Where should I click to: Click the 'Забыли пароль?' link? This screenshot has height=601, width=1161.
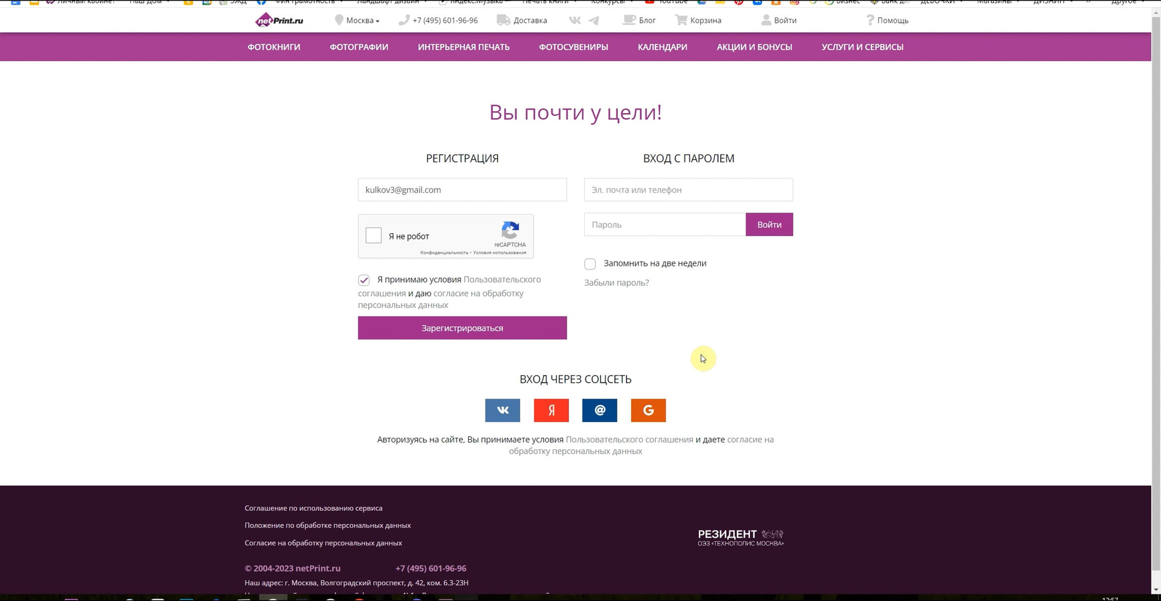coord(616,282)
